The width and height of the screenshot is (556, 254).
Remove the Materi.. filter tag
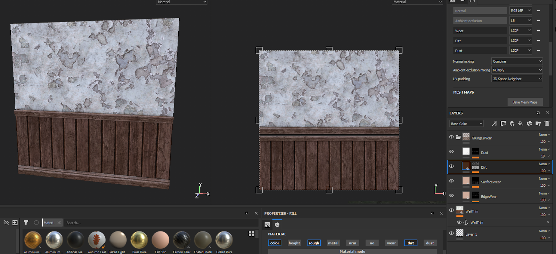59,223
